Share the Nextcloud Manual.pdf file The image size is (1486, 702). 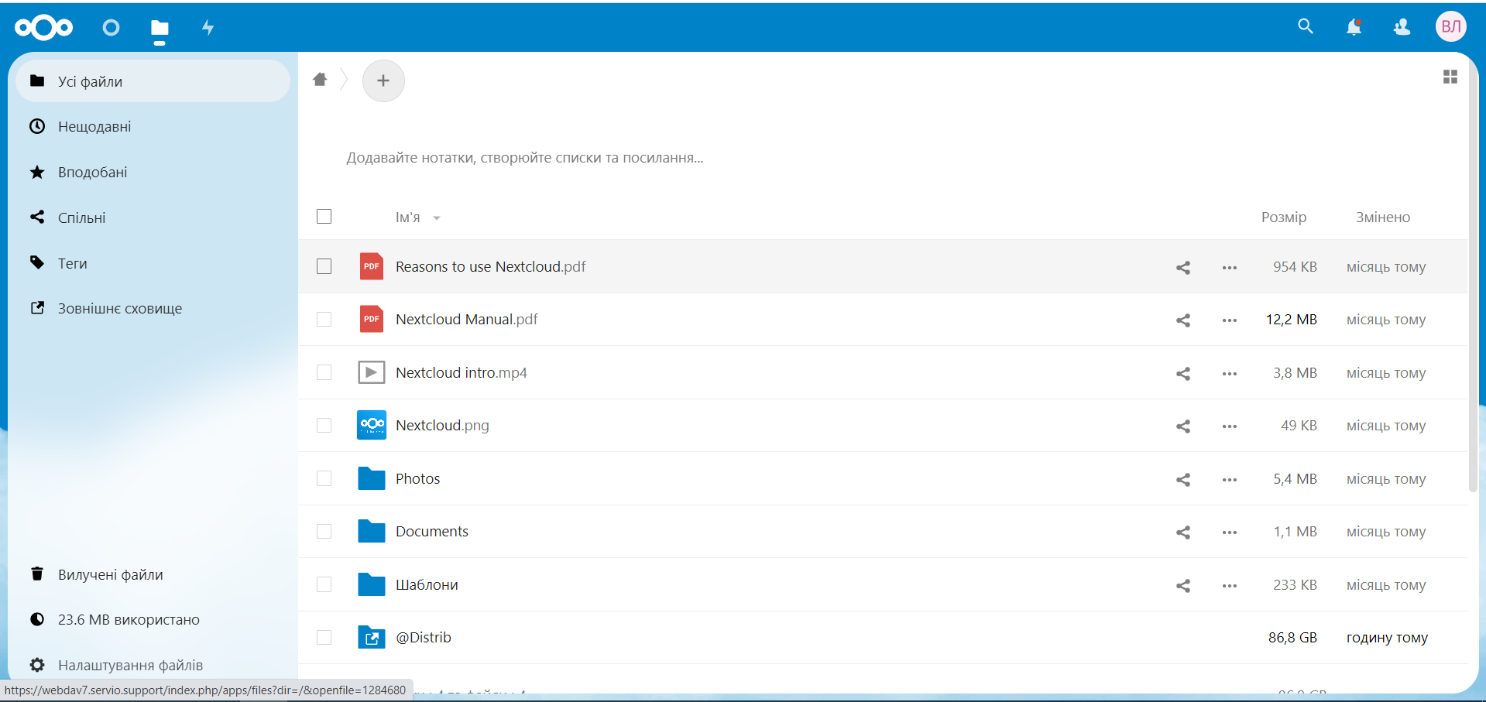1182,320
